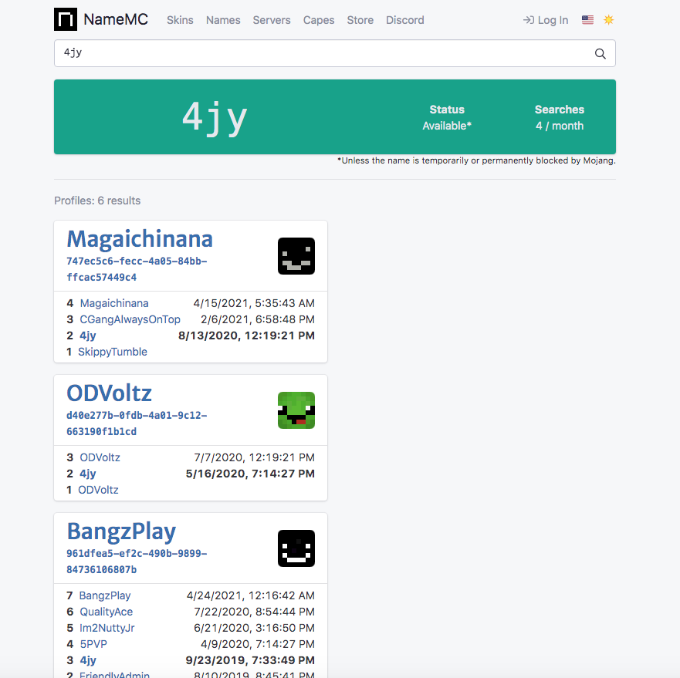Viewport: 680px width, 678px height.
Task: Click the Profiles: 6 results label
Action: 97,201
